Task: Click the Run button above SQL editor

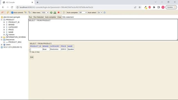Action: [30, 17]
